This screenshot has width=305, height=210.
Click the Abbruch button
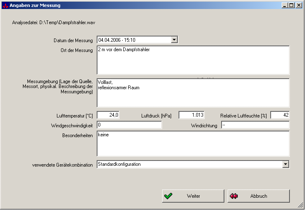258,196
